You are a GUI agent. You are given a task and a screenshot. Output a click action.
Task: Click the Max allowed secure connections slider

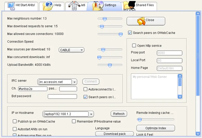121,34
